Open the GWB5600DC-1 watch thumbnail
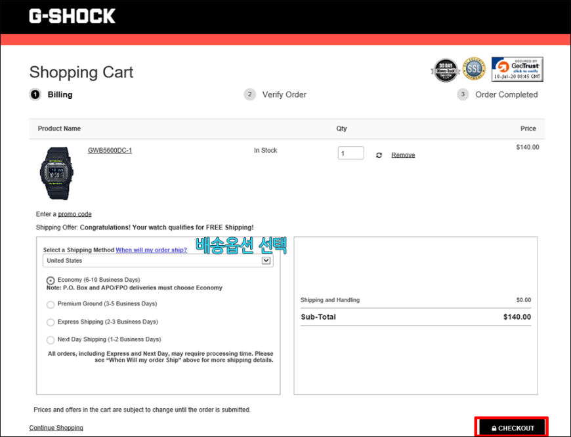The width and height of the screenshot is (571, 437). click(x=56, y=173)
